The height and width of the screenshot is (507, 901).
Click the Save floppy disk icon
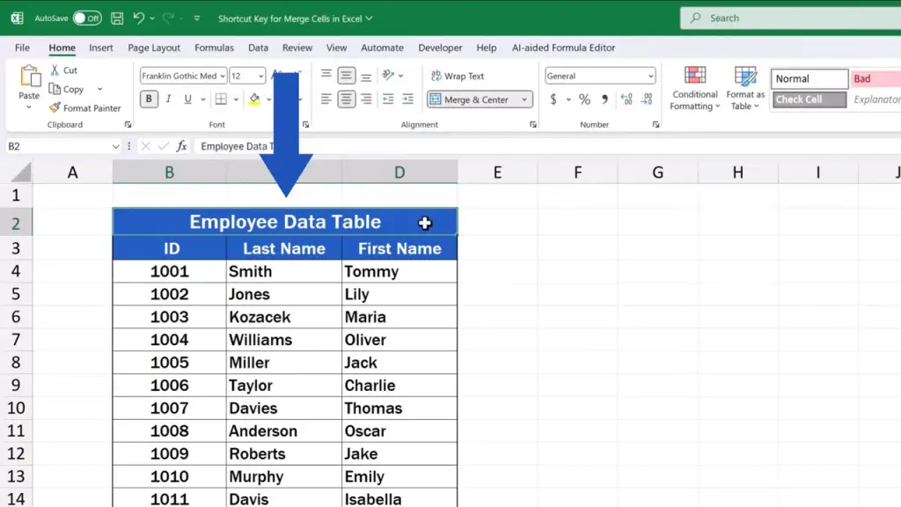[x=117, y=18]
